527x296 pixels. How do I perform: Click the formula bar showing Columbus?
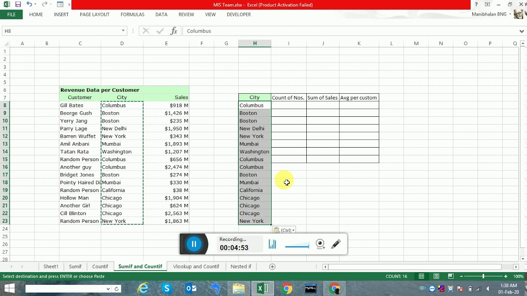point(350,31)
